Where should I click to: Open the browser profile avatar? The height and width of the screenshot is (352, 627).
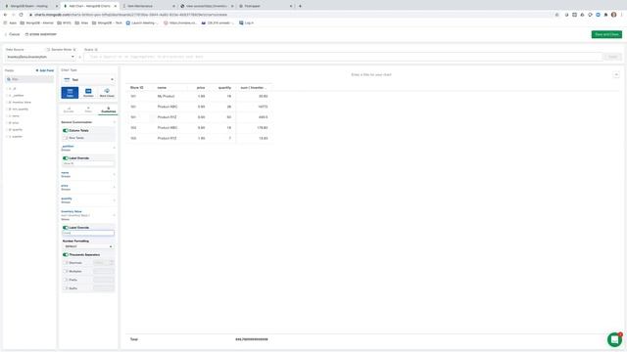coord(614,15)
